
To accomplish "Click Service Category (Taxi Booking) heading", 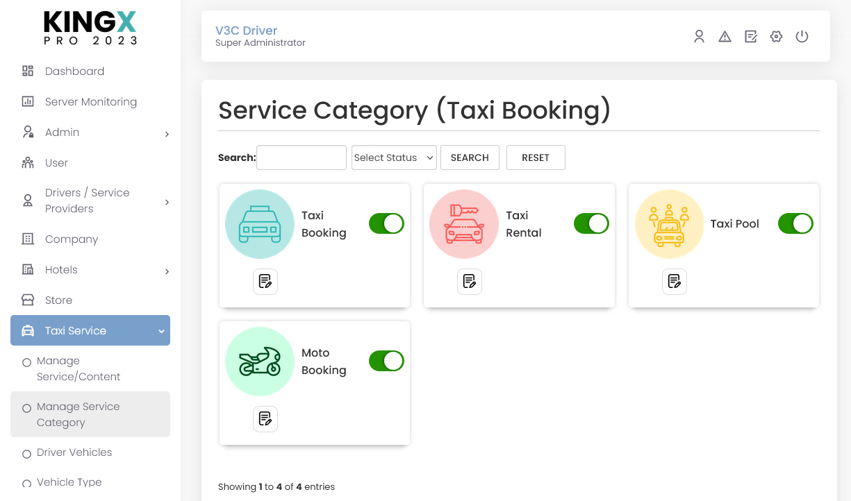I will (x=415, y=110).
